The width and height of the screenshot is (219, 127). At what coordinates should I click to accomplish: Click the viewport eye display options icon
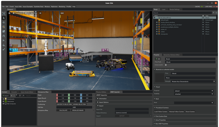(x=40, y=13)
